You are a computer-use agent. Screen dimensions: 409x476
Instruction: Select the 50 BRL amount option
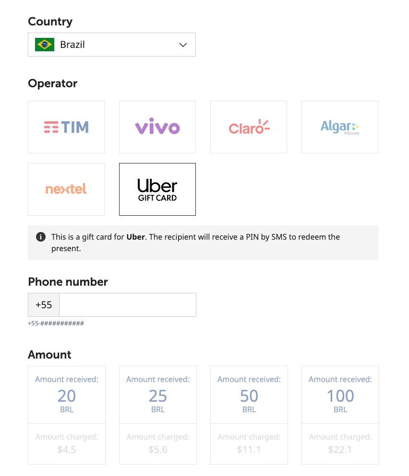click(249, 395)
